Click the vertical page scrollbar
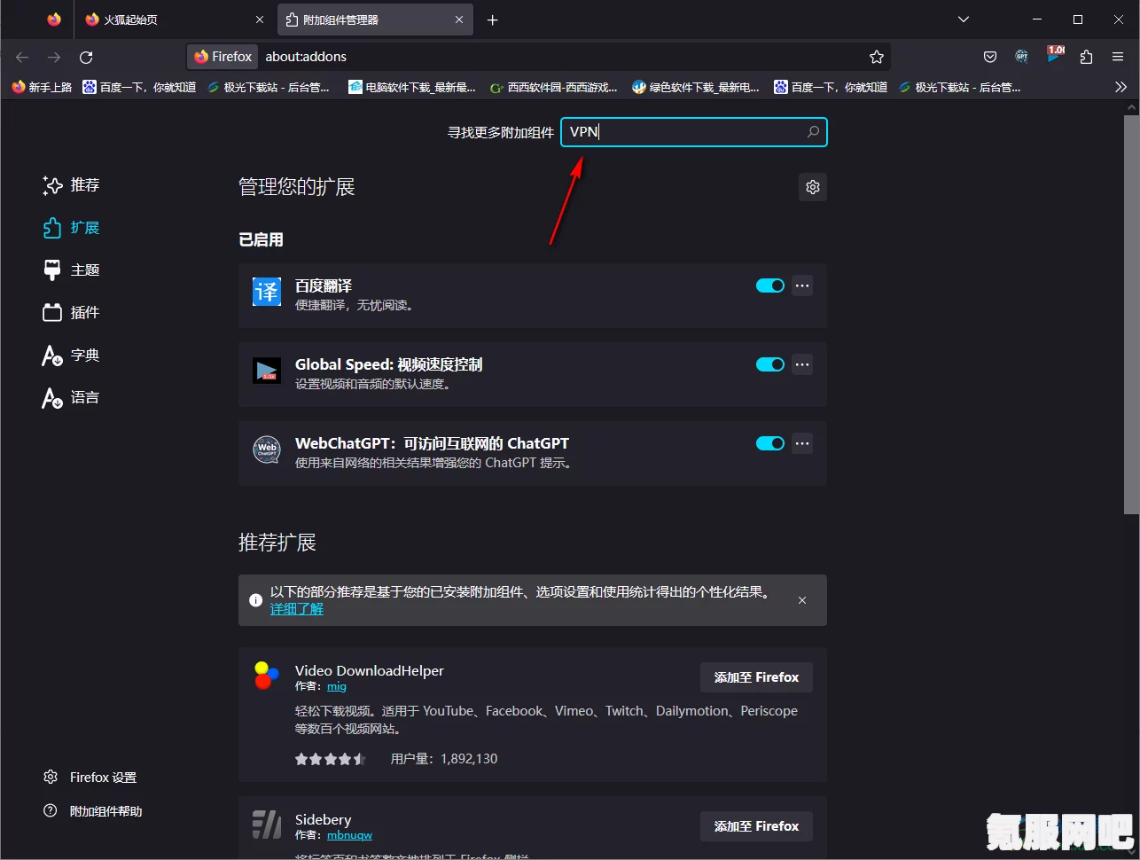Viewport: 1140px width, 860px height. point(1131,314)
